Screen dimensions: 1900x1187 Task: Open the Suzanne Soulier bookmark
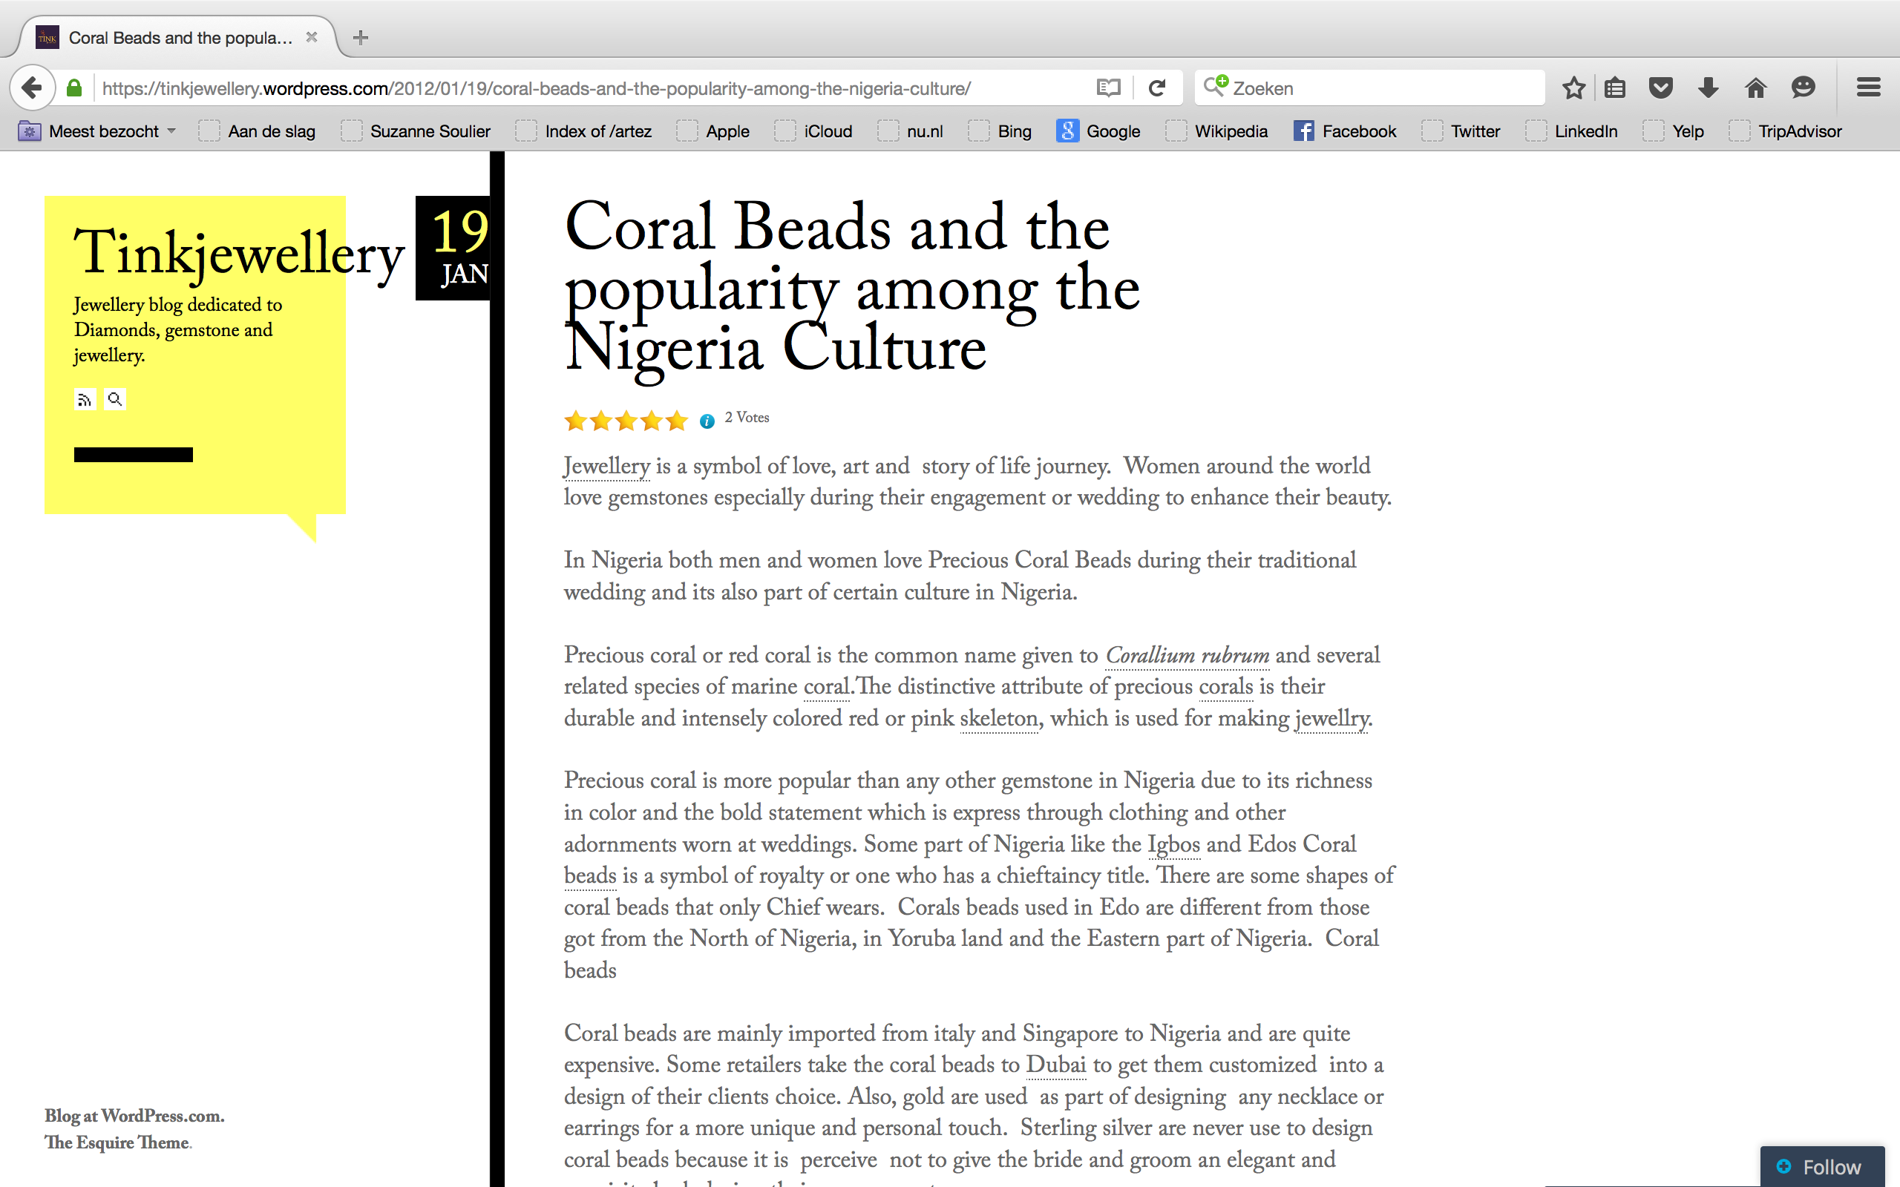[416, 131]
